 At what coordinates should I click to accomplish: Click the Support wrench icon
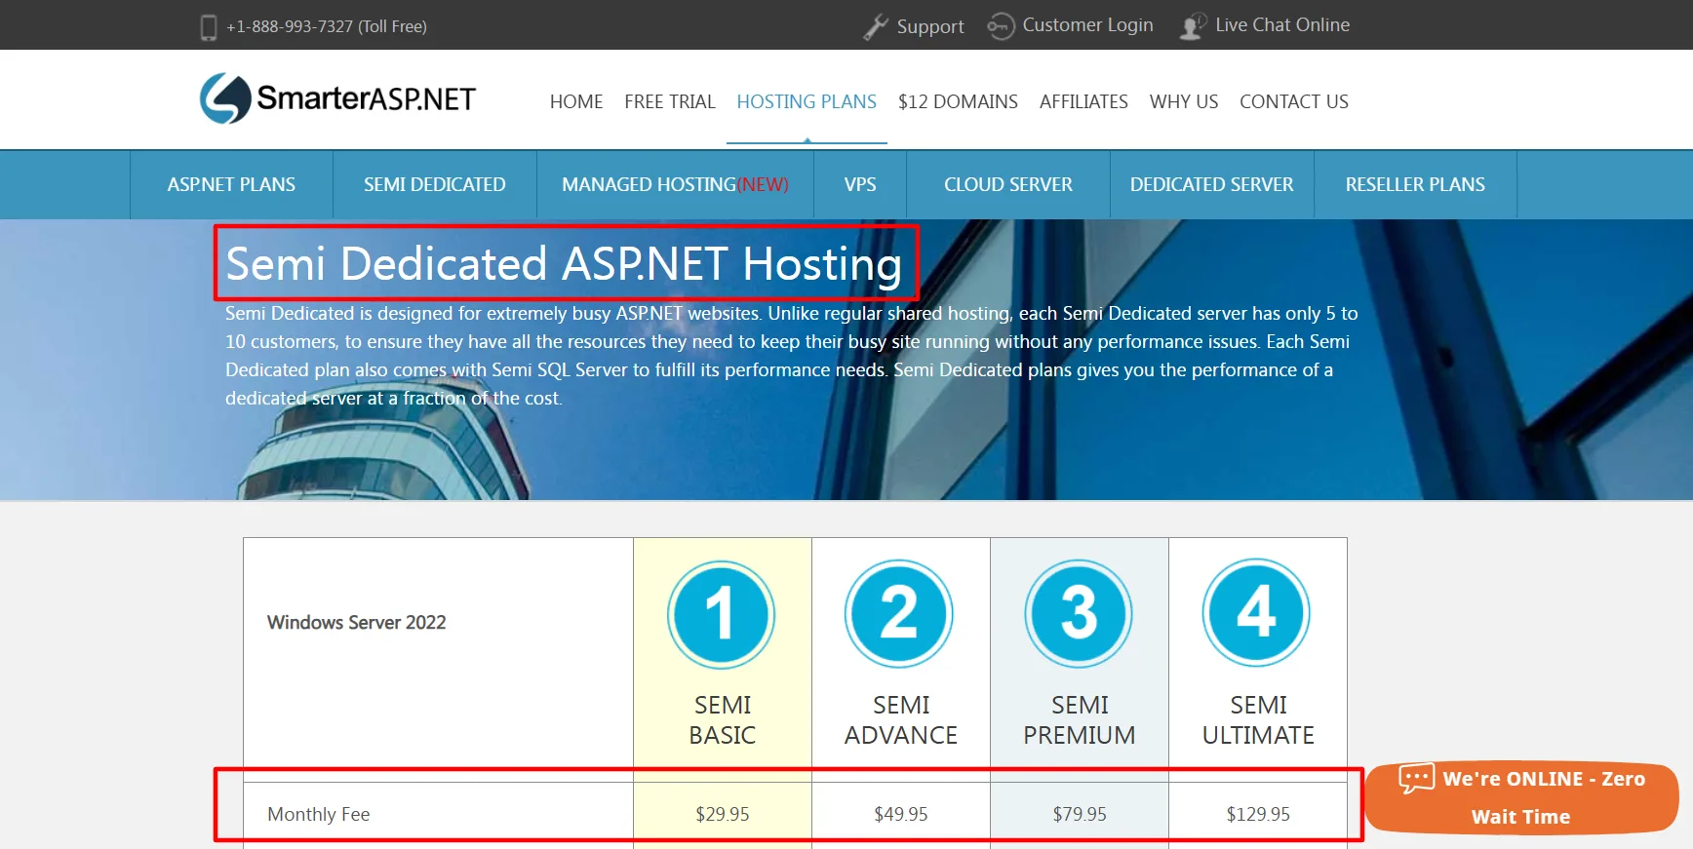[x=875, y=26]
